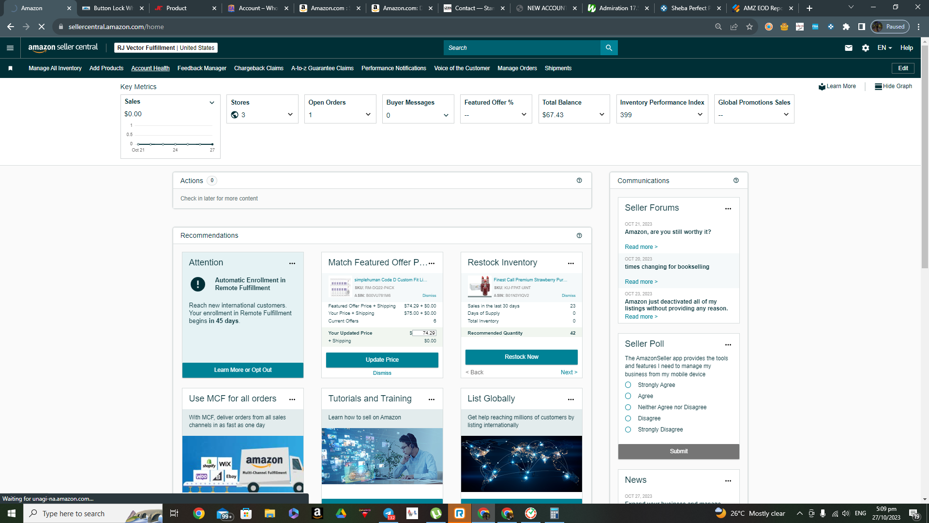The image size is (929, 523).
Task: Select the Strongly Agree poll option
Action: click(628, 385)
